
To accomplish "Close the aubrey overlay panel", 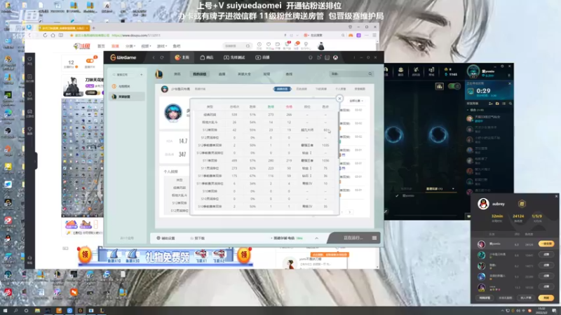I will (556, 196).
